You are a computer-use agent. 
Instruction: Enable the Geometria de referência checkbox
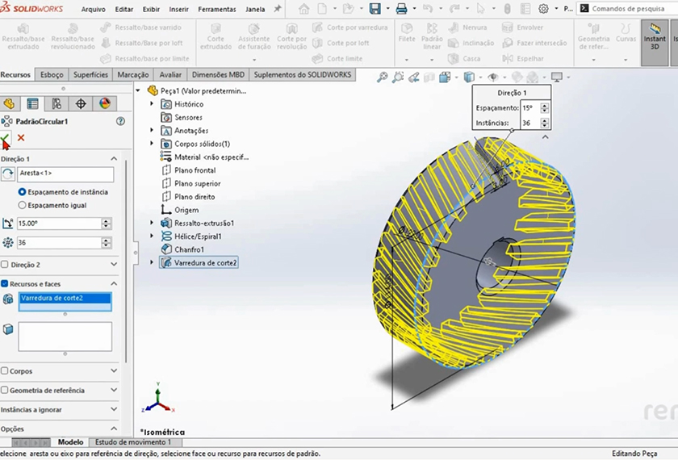click(x=5, y=391)
